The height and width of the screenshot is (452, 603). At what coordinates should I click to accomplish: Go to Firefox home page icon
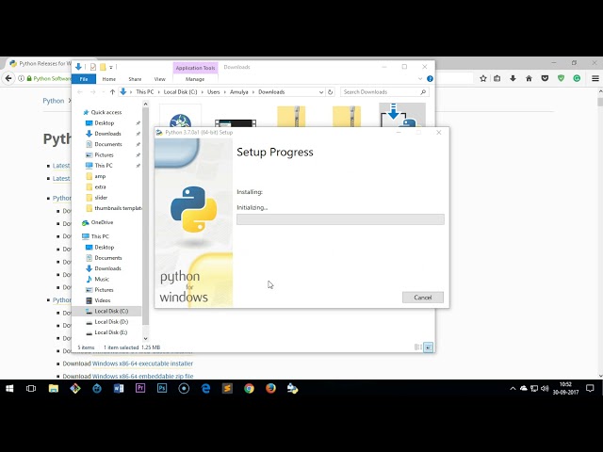click(529, 78)
